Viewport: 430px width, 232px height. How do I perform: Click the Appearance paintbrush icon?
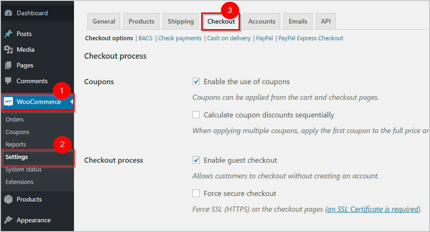click(x=8, y=220)
